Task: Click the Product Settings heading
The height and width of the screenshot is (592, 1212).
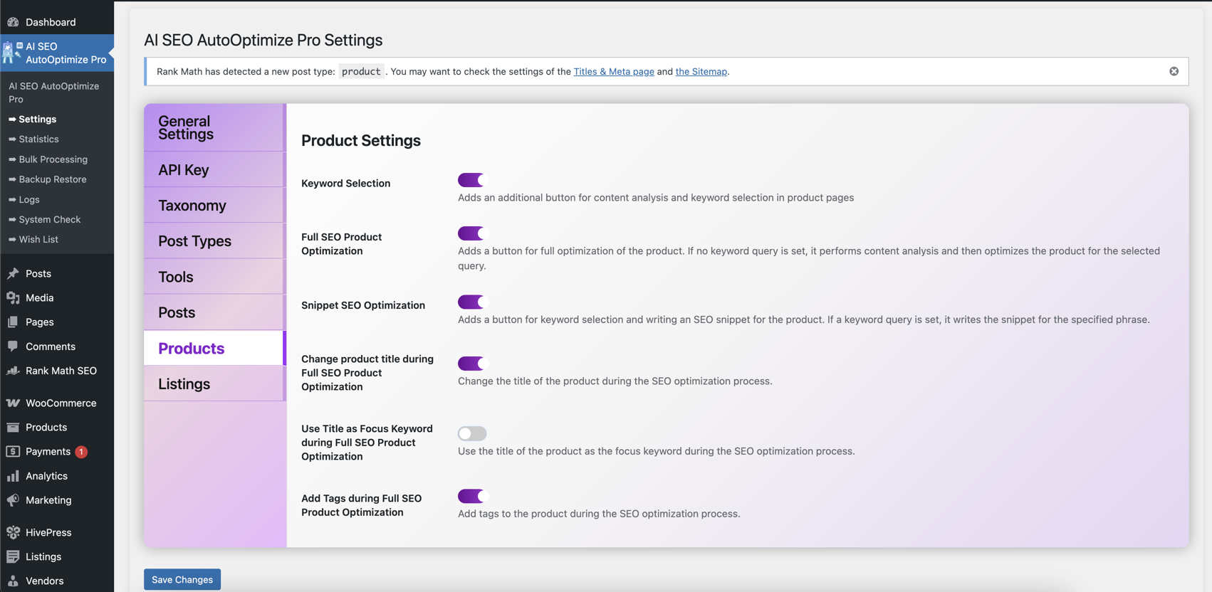Action: click(361, 140)
